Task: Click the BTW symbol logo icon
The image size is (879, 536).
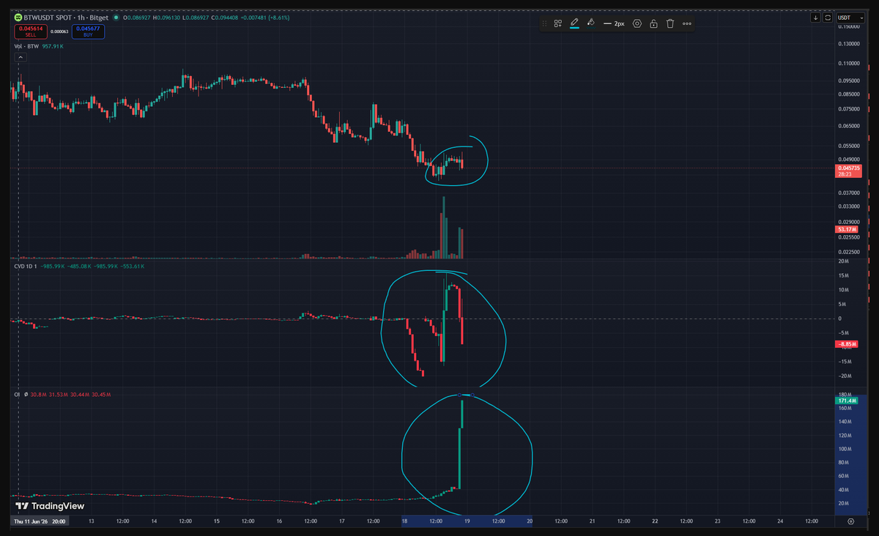Action: coord(18,16)
